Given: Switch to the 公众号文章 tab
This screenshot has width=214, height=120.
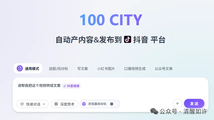Looking at the screenshot, I should coord(164,69).
